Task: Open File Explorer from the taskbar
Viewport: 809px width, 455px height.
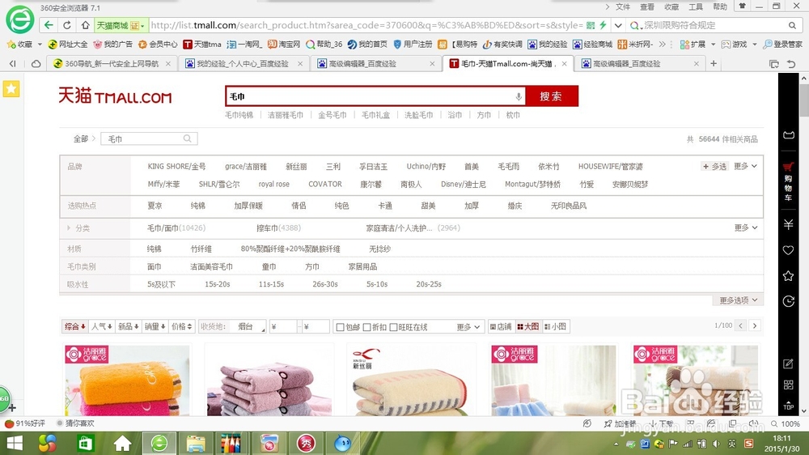Action: (x=196, y=443)
